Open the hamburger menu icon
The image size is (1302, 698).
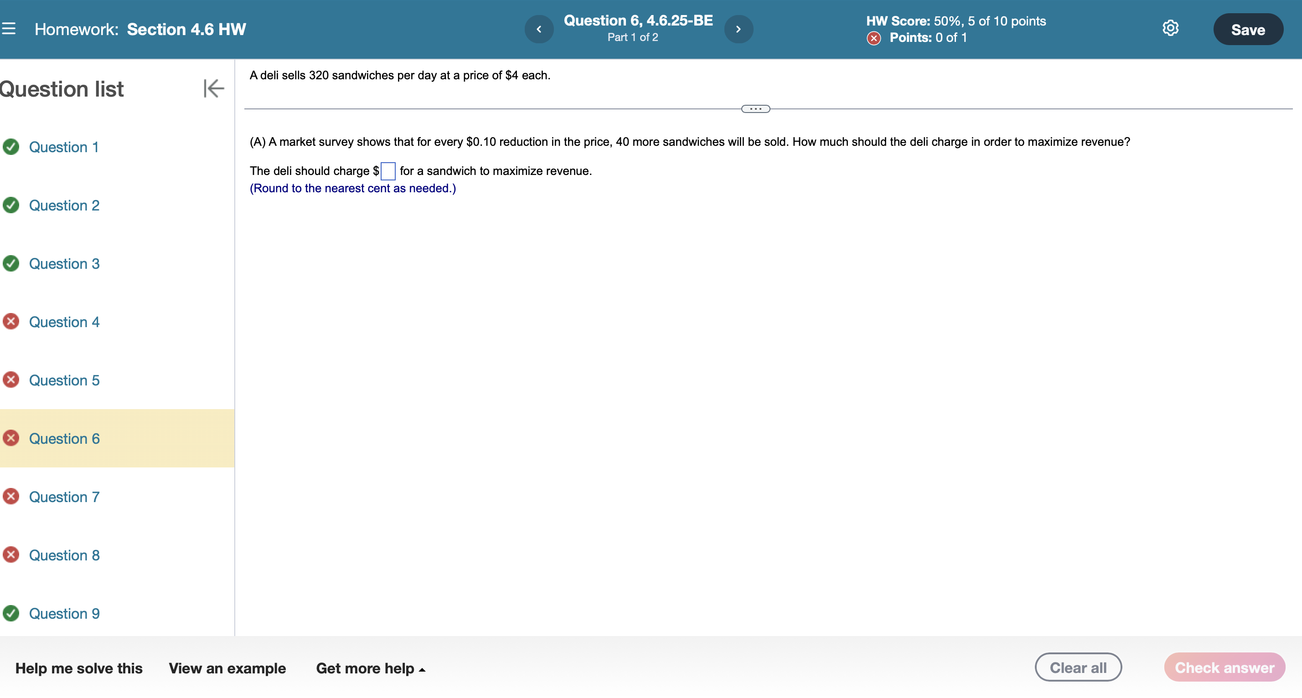pos(9,29)
